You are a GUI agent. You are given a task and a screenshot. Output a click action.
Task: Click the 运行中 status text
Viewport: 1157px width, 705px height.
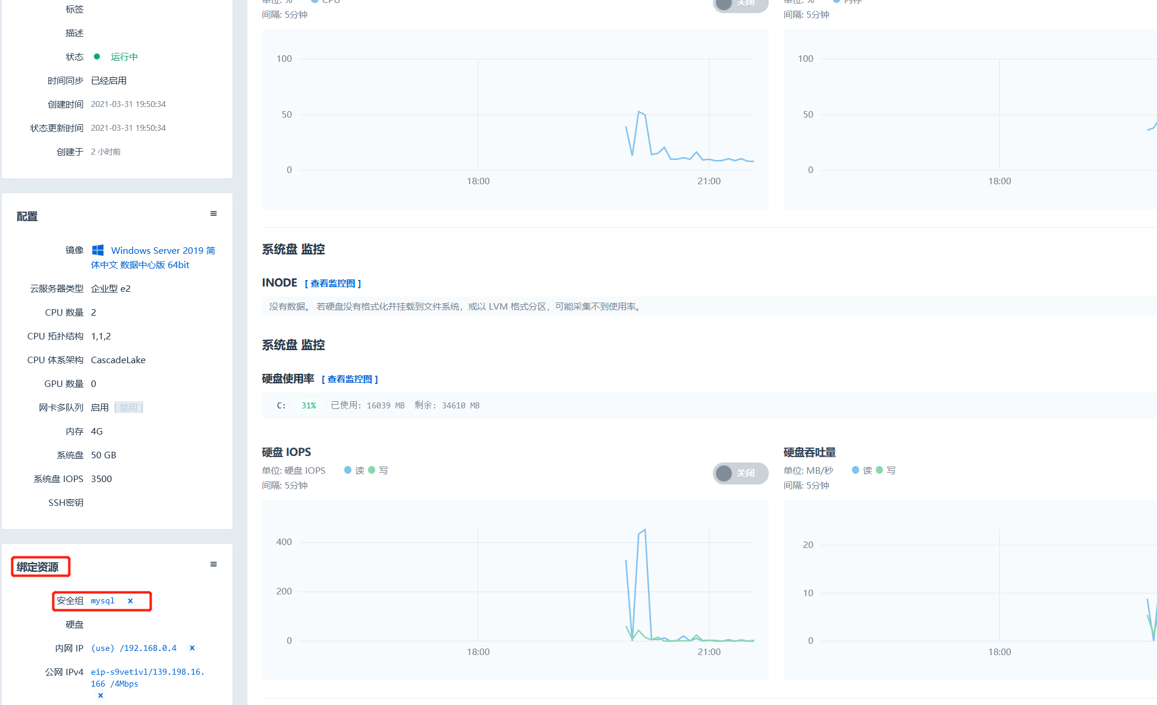point(124,57)
